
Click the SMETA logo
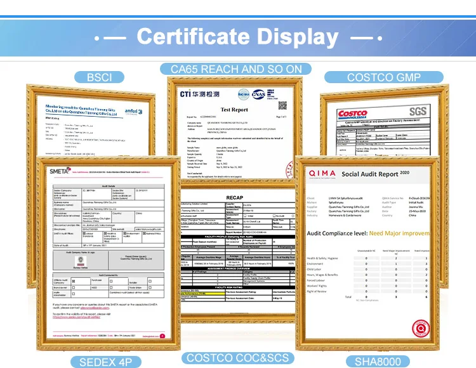60,171
